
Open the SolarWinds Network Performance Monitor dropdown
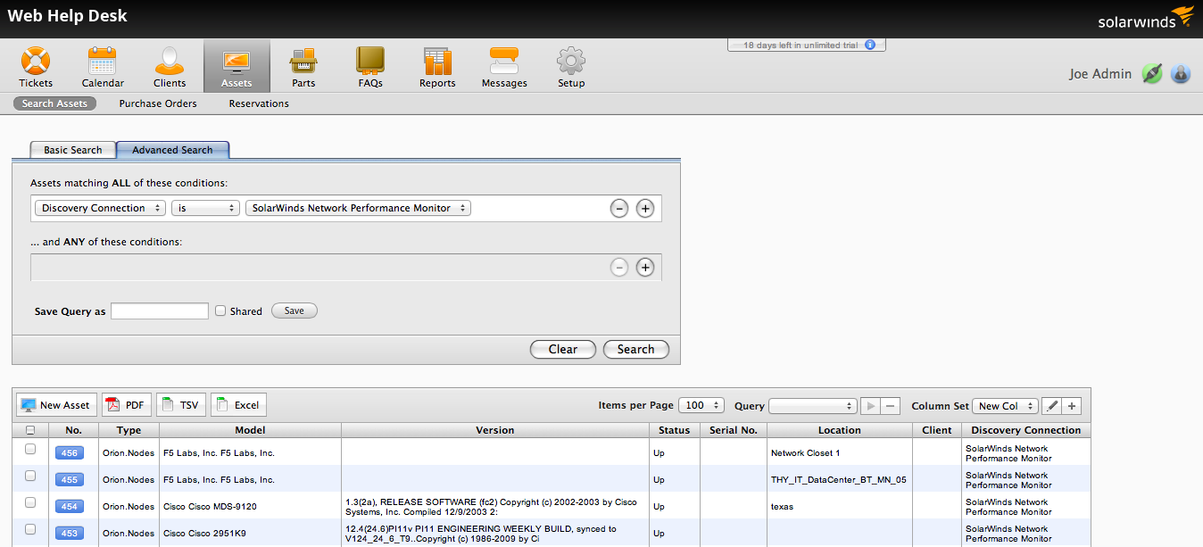[x=358, y=208]
